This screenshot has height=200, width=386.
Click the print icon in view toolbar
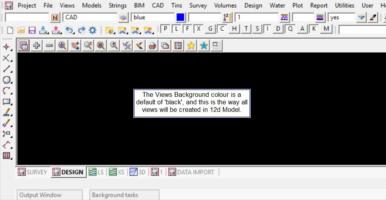pos(152,46)
